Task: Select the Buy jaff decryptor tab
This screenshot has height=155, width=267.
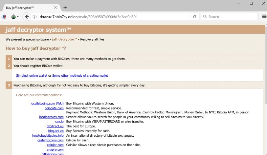Action: point(32,8)
